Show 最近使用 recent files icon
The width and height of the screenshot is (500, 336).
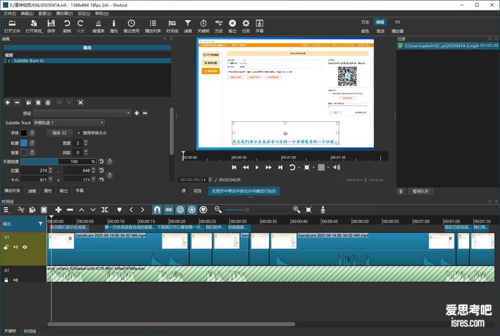[131, 26]
